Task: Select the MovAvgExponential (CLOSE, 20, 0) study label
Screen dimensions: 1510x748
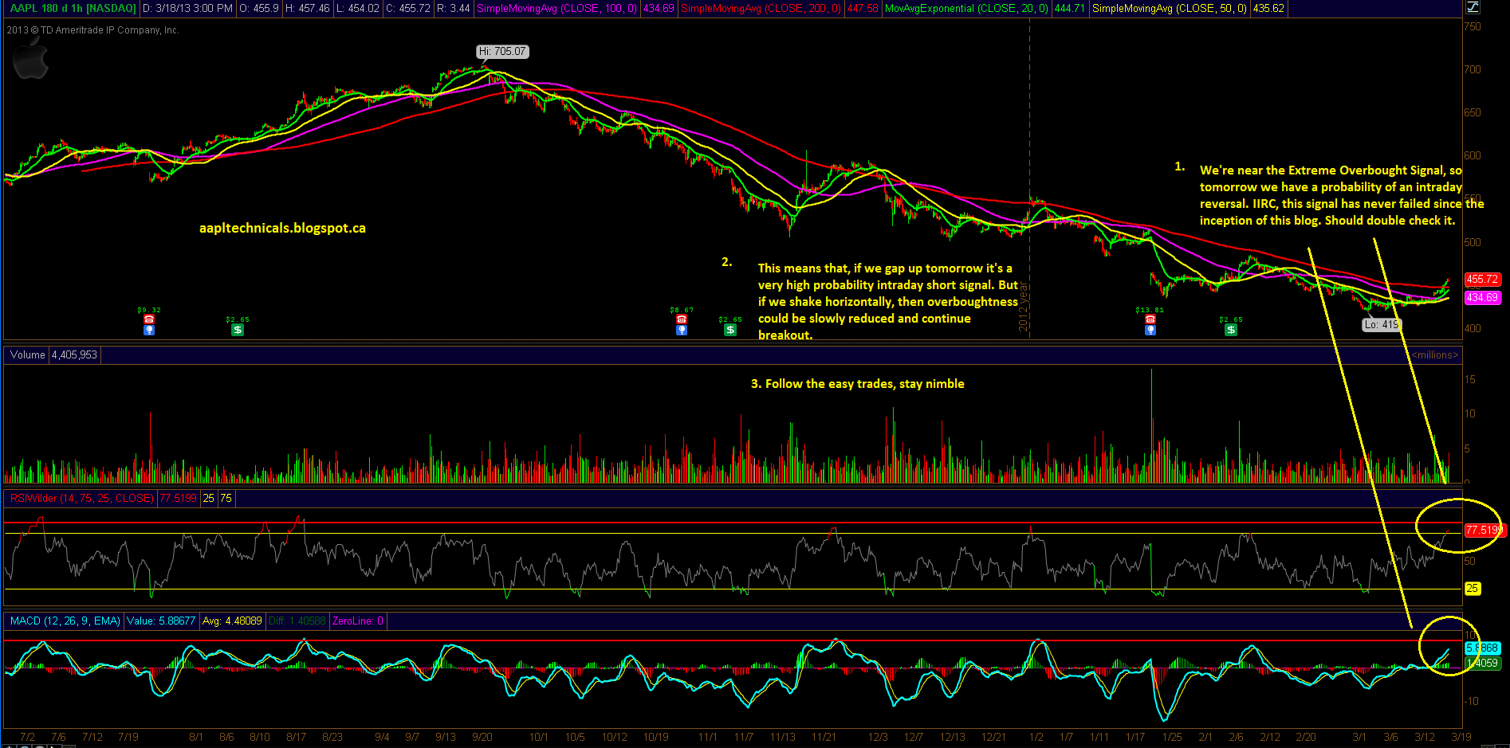Action: 966,8
